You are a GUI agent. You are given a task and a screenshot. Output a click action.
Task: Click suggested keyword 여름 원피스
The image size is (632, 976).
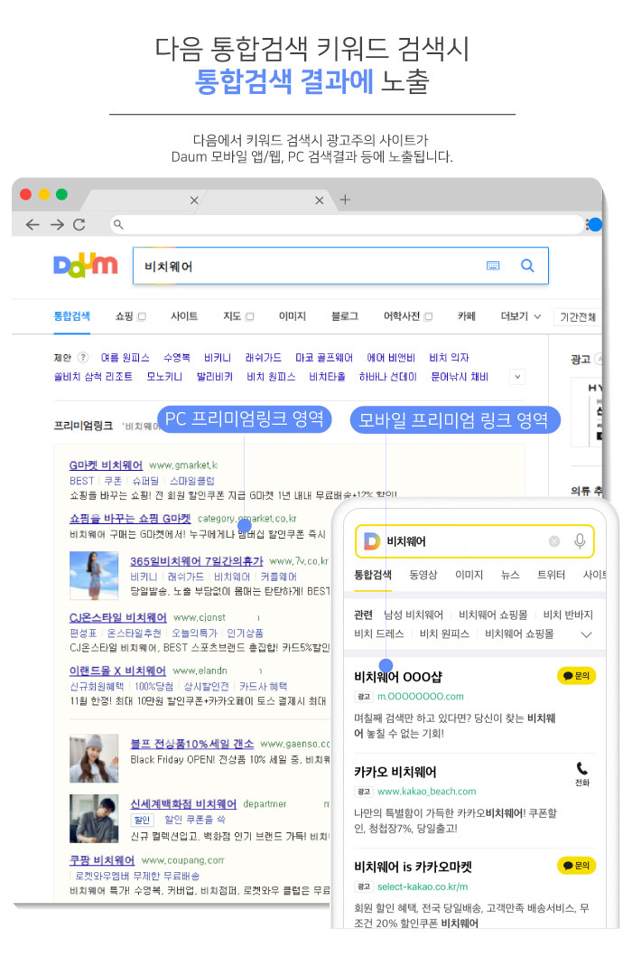[x=125, y=358]
